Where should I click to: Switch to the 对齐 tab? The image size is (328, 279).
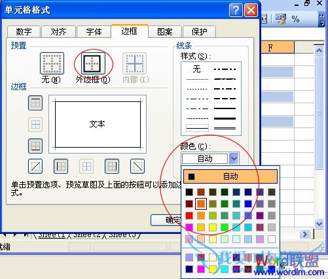point(58,32)
